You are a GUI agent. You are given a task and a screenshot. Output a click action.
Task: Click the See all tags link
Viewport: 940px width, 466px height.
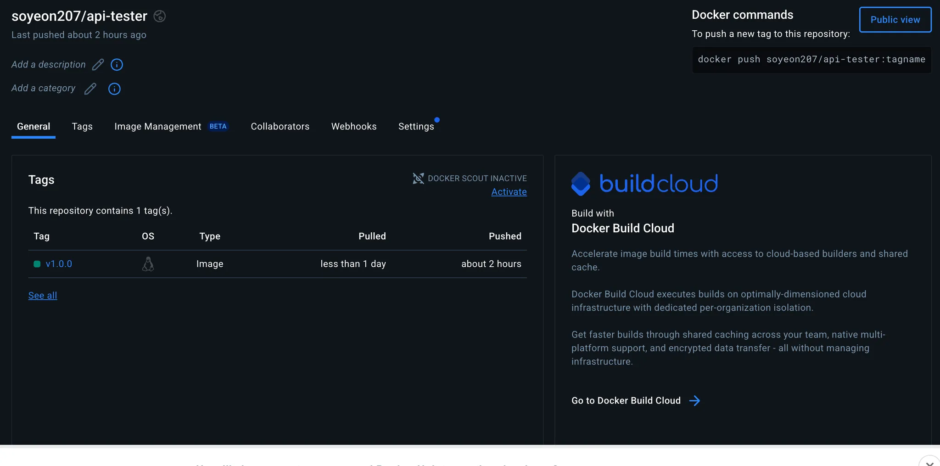[x=43, y=296]
